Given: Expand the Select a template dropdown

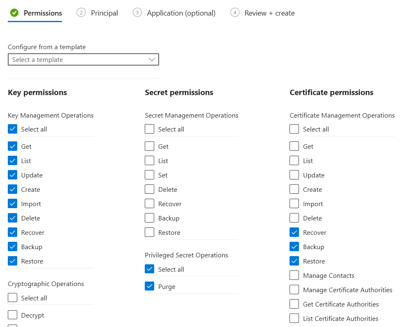Looking at the screenshot, I should tap(83, 59).
